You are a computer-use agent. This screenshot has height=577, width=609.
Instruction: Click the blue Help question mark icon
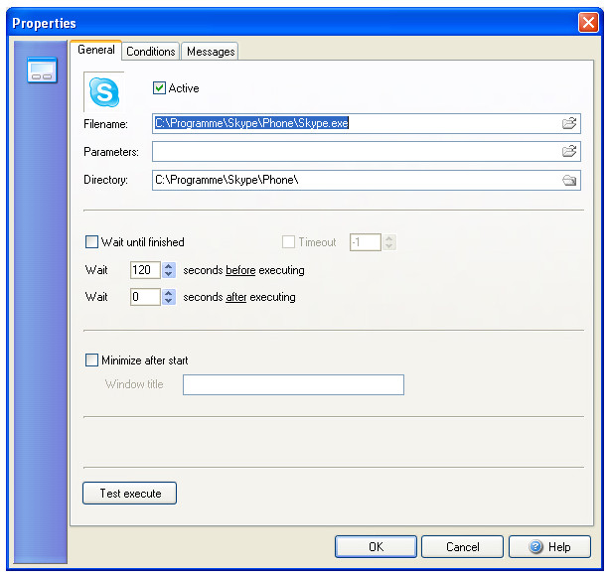click(x=535, y=547)
